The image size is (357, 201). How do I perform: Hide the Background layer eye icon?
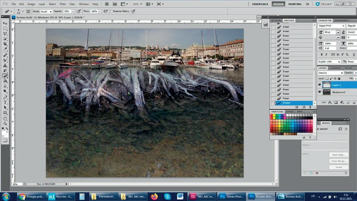click(320, 92)
